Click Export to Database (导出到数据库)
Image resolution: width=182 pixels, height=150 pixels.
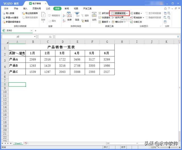click(30, 13)
